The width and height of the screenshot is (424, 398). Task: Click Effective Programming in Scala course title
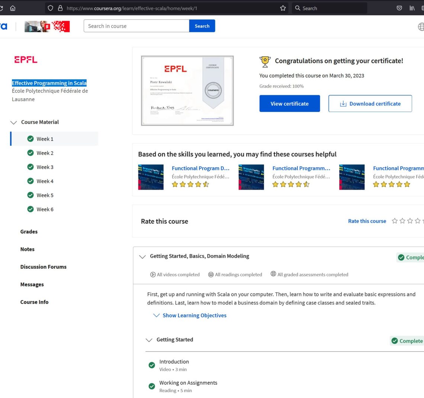tap(49, 83)
